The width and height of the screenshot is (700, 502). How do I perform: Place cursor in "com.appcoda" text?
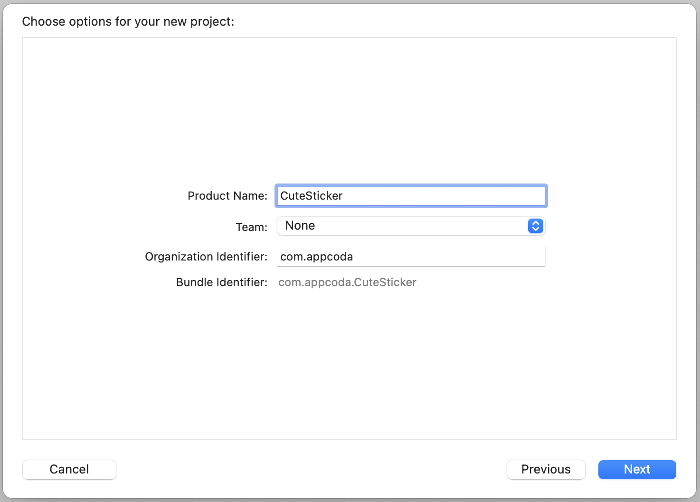click(x=317, y=257)
